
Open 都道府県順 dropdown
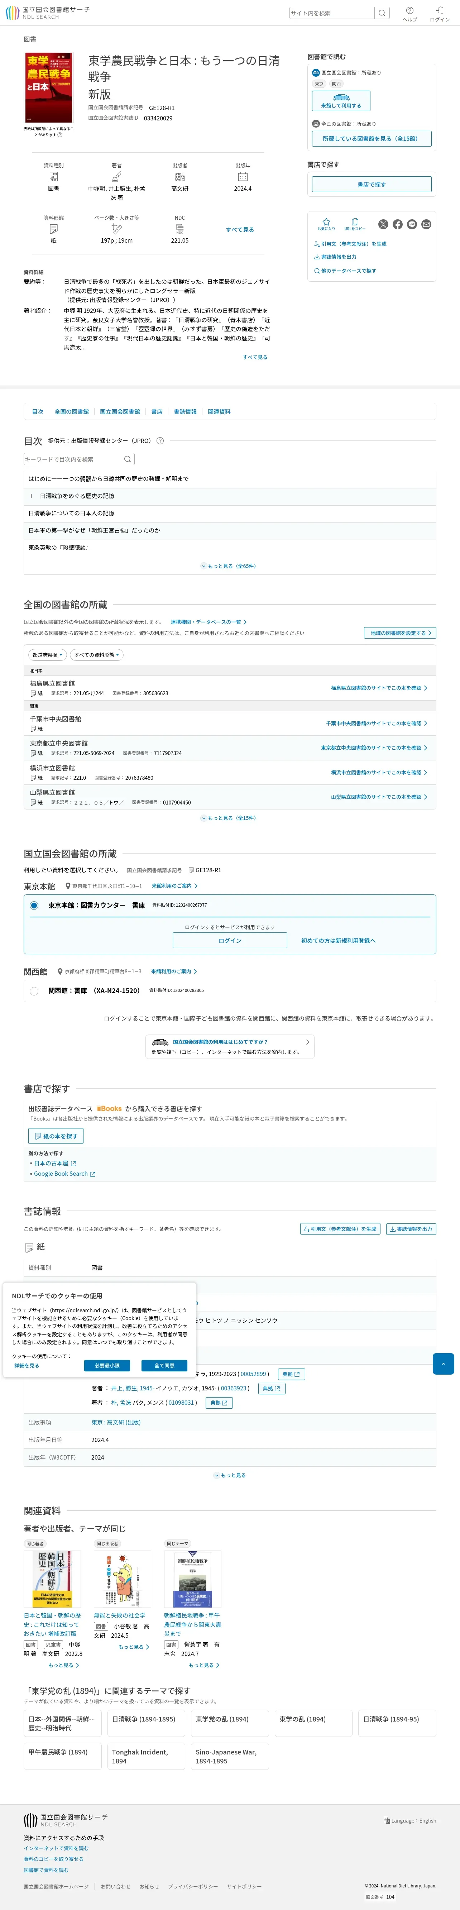[47, 655]
